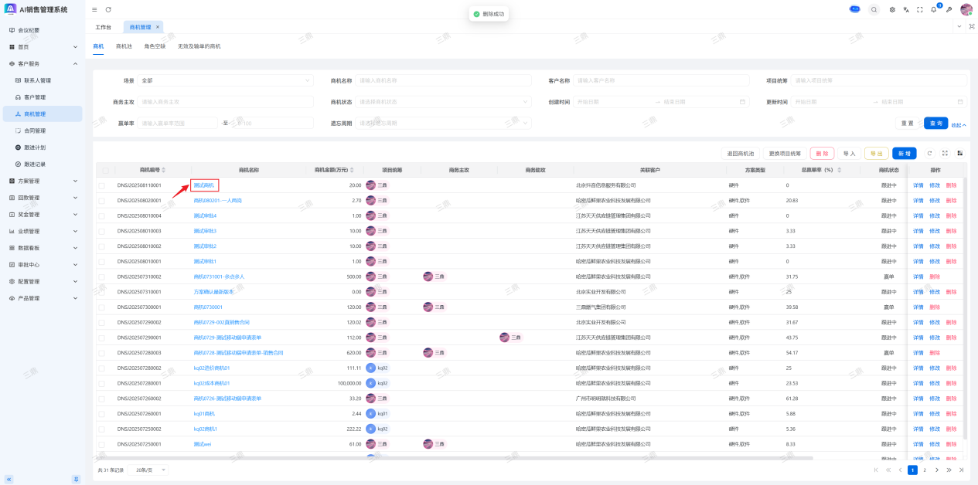
Task: Click the table refresh icon
Action: [929, 153]
